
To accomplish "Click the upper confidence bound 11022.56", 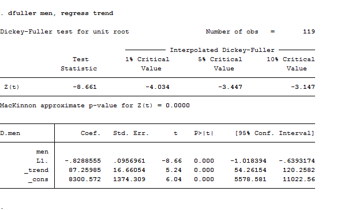I will (299, 179).
